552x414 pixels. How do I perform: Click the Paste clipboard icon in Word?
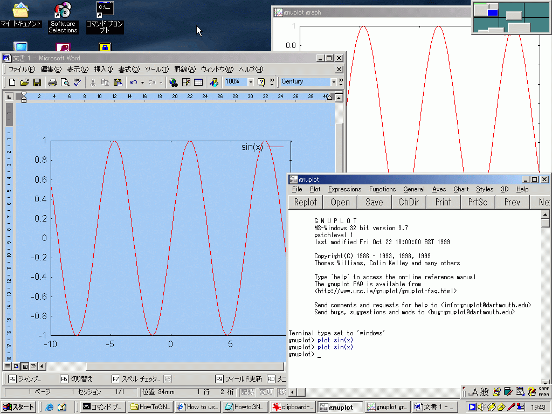(118, 82)
